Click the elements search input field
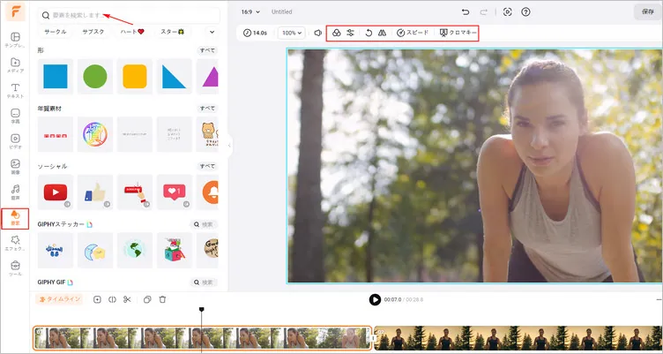Viewport: 663px width, 354px height. tap(129, 15)
